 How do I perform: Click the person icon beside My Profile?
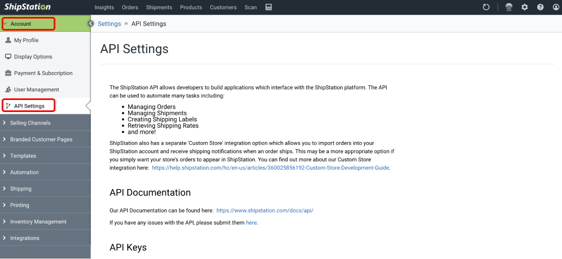(8, 40)
